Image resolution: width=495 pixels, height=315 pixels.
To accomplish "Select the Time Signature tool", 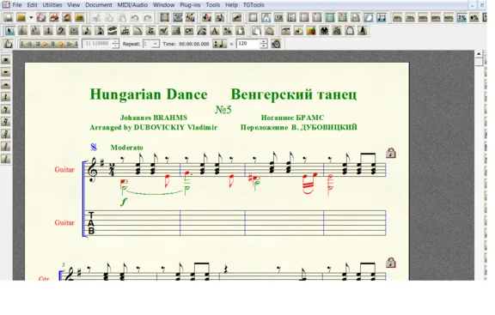I will [x=48, y=31].
